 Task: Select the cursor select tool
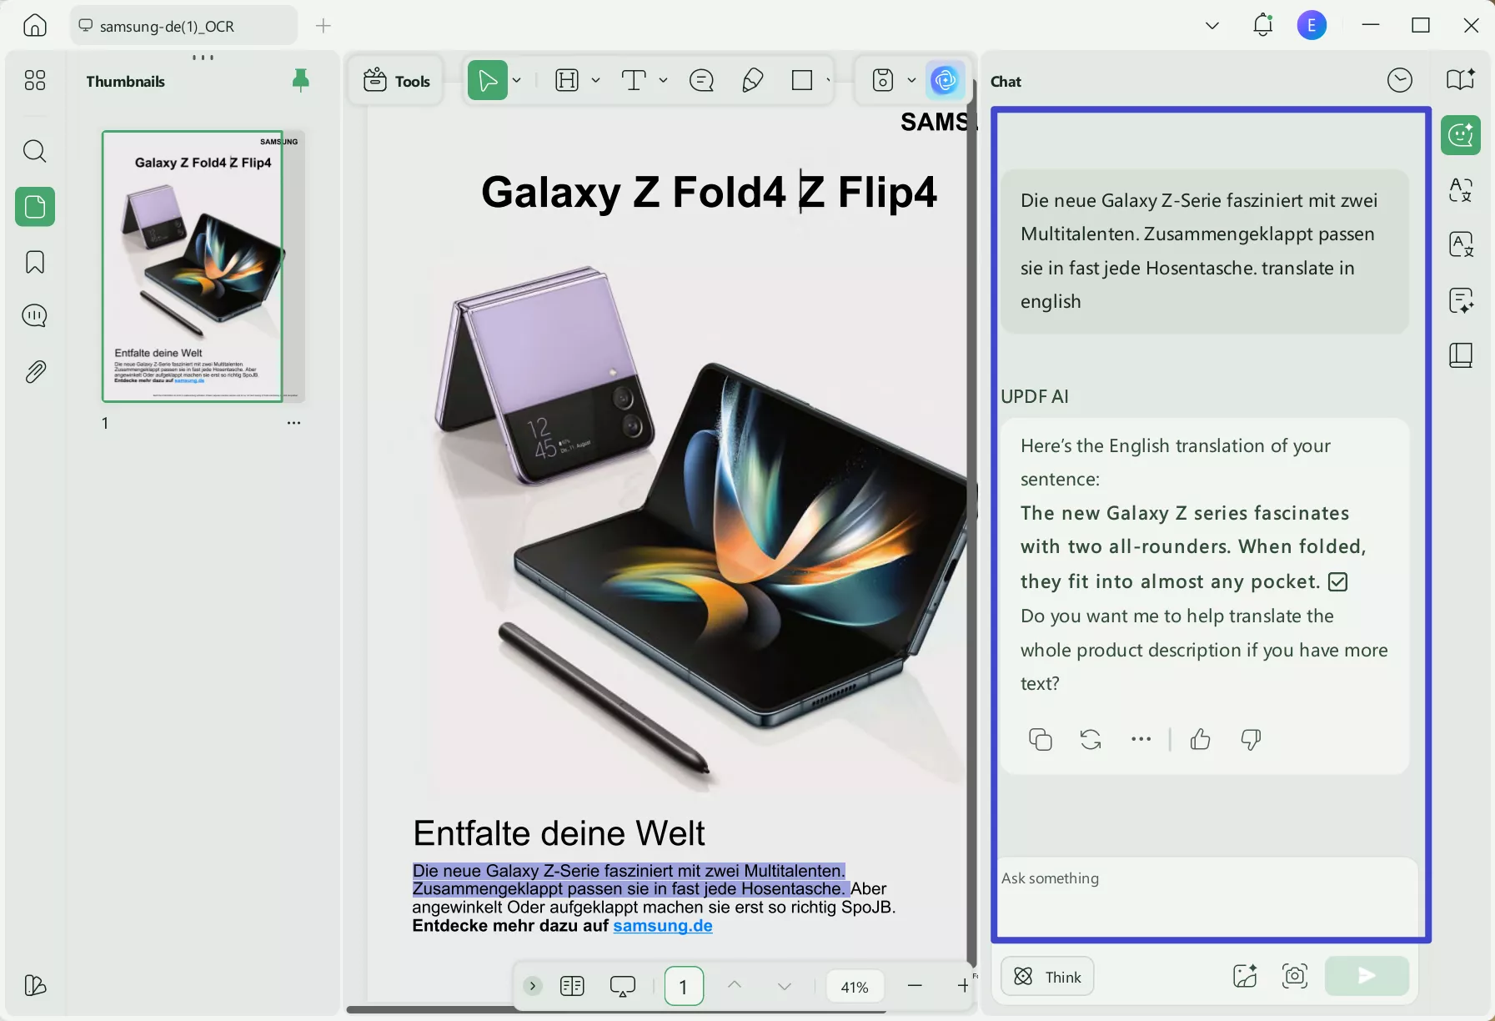click(488, 80)
